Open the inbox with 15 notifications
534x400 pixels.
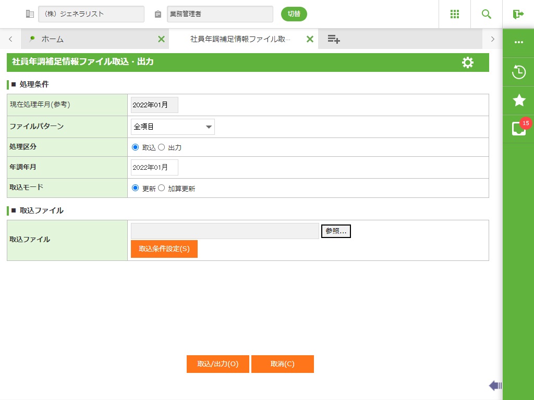coord(519,128)
